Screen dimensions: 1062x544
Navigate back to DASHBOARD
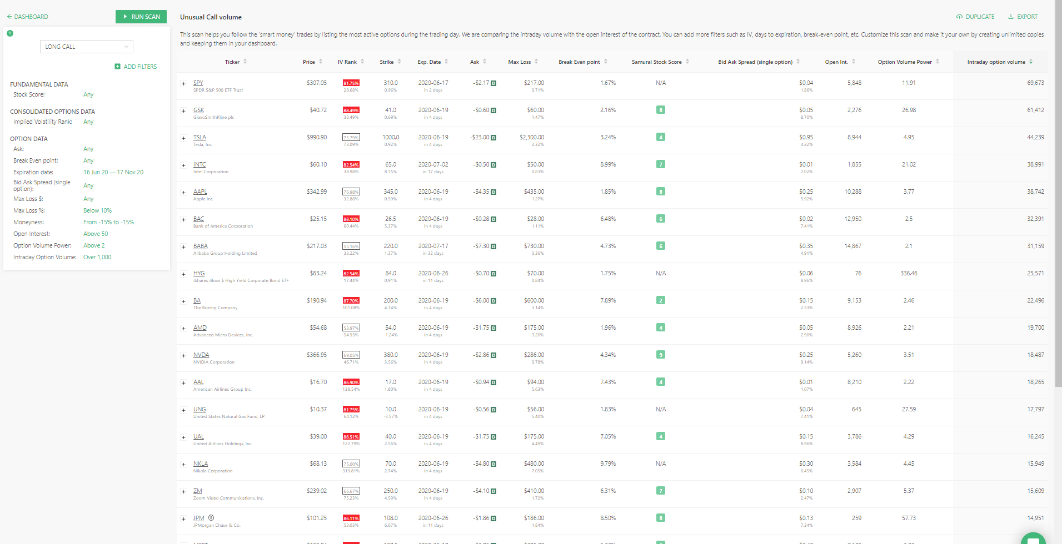pos(31,16)
